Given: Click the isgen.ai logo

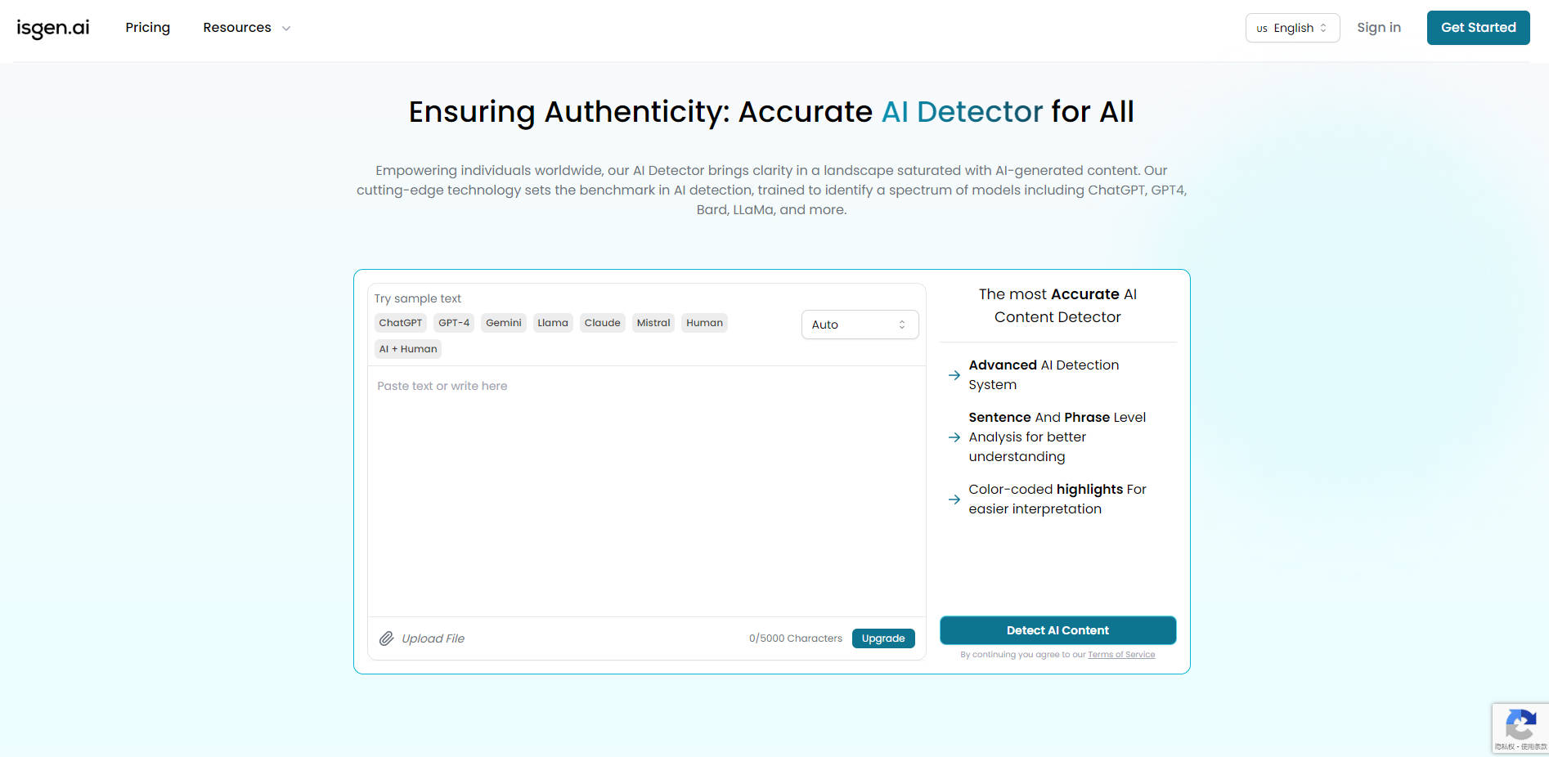Looking at the screenshot, I should [x=52, y=27].
